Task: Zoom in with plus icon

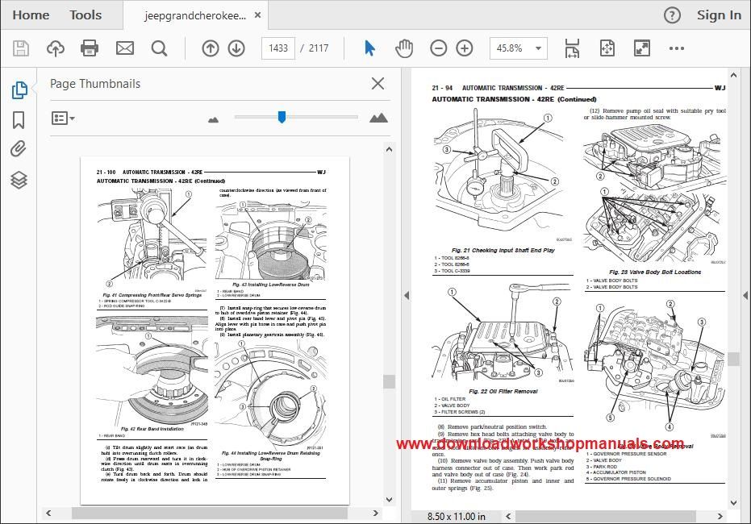Action: tap(465, 48)
